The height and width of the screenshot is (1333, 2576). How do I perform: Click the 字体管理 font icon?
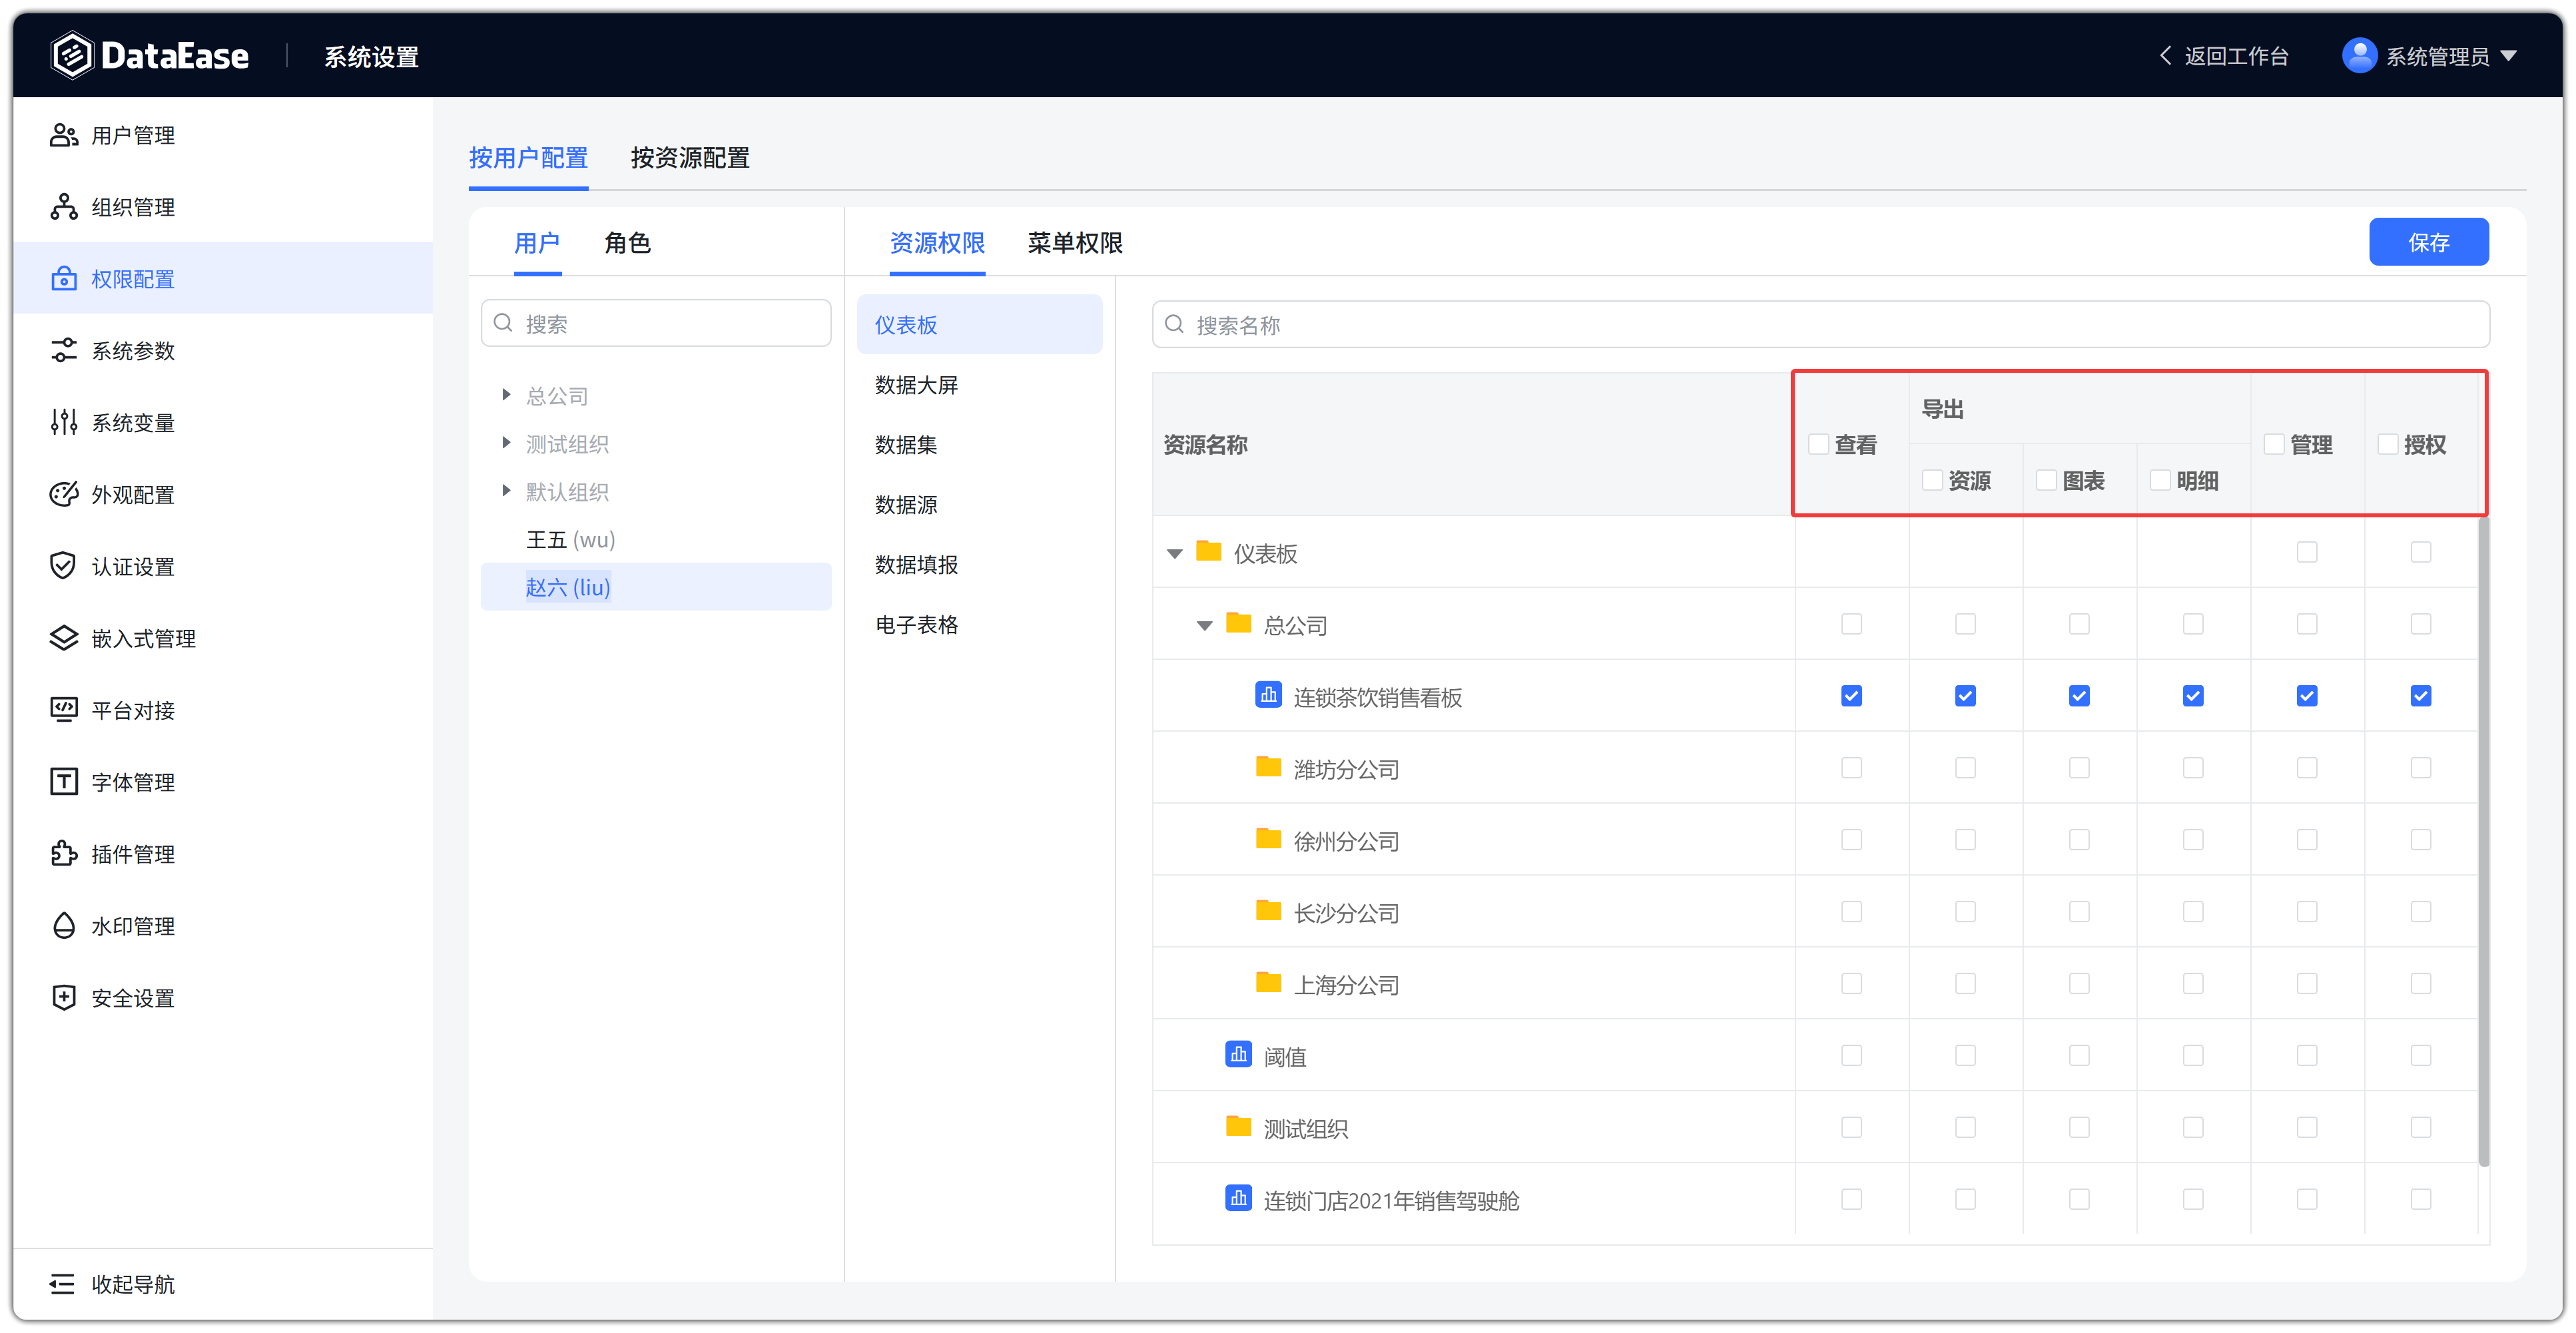(x=64, y=782)
